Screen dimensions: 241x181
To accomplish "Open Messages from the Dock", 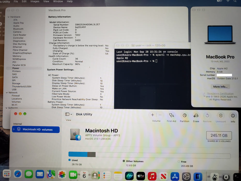I will [29, 174].
